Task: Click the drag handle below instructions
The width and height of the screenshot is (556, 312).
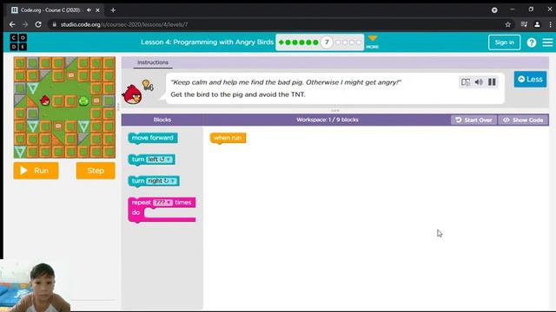Action: pos(335,110)
